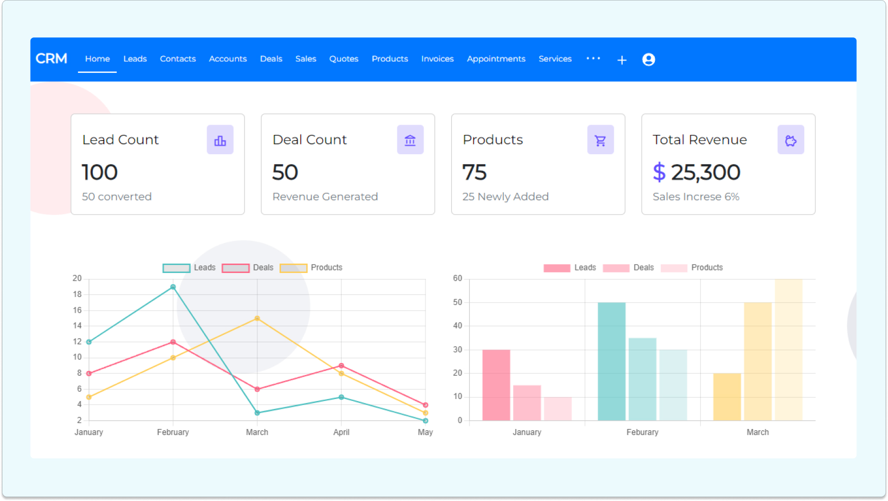
Task: Click the February Leads peak data point
Action: 173,287
